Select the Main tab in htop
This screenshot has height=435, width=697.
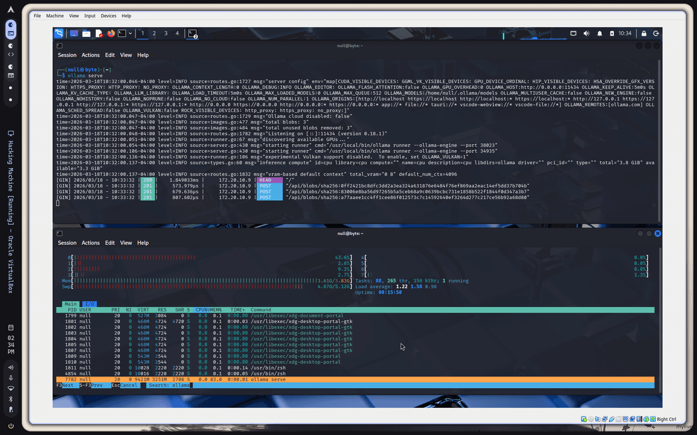pyautogui.click(x=71, y=304)
